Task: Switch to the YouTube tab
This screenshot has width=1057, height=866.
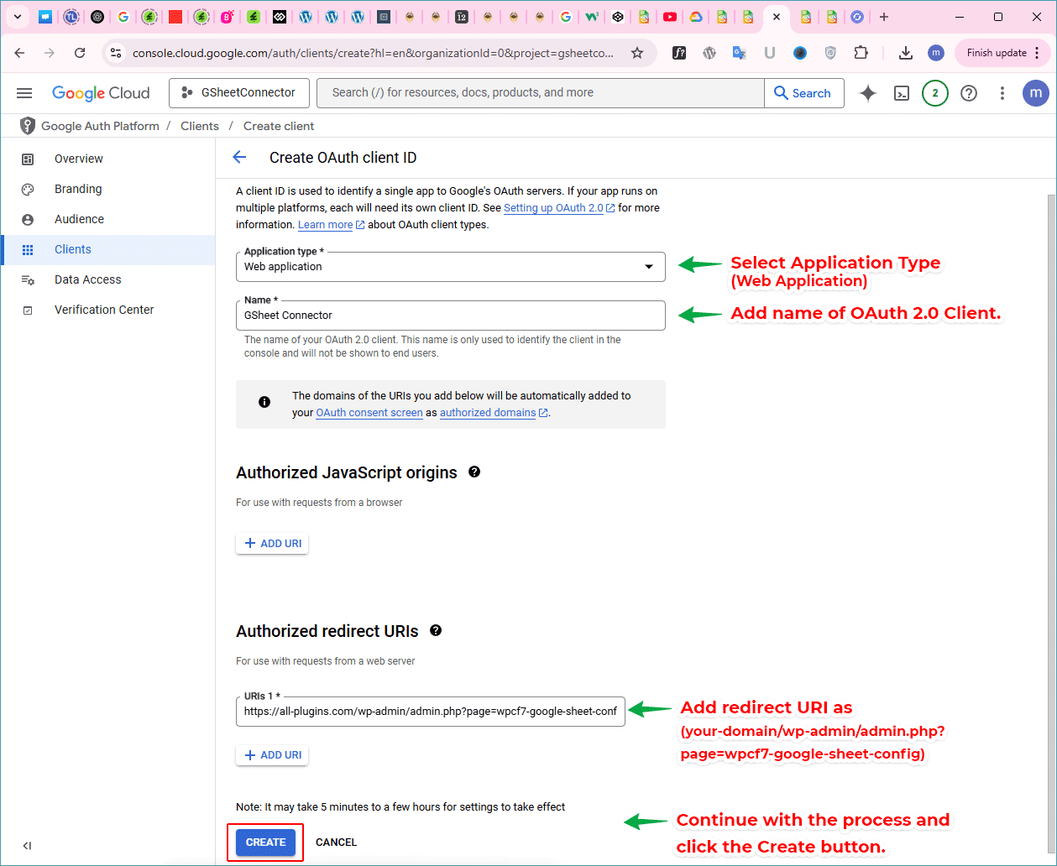Action: point(669,17)
